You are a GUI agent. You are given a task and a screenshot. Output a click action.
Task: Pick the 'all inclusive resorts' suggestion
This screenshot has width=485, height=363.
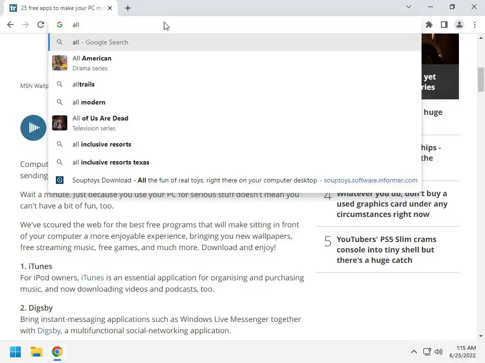click(235, 144)
